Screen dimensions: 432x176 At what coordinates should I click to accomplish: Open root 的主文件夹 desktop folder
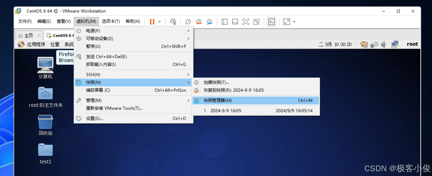click(x=46, y=97)
